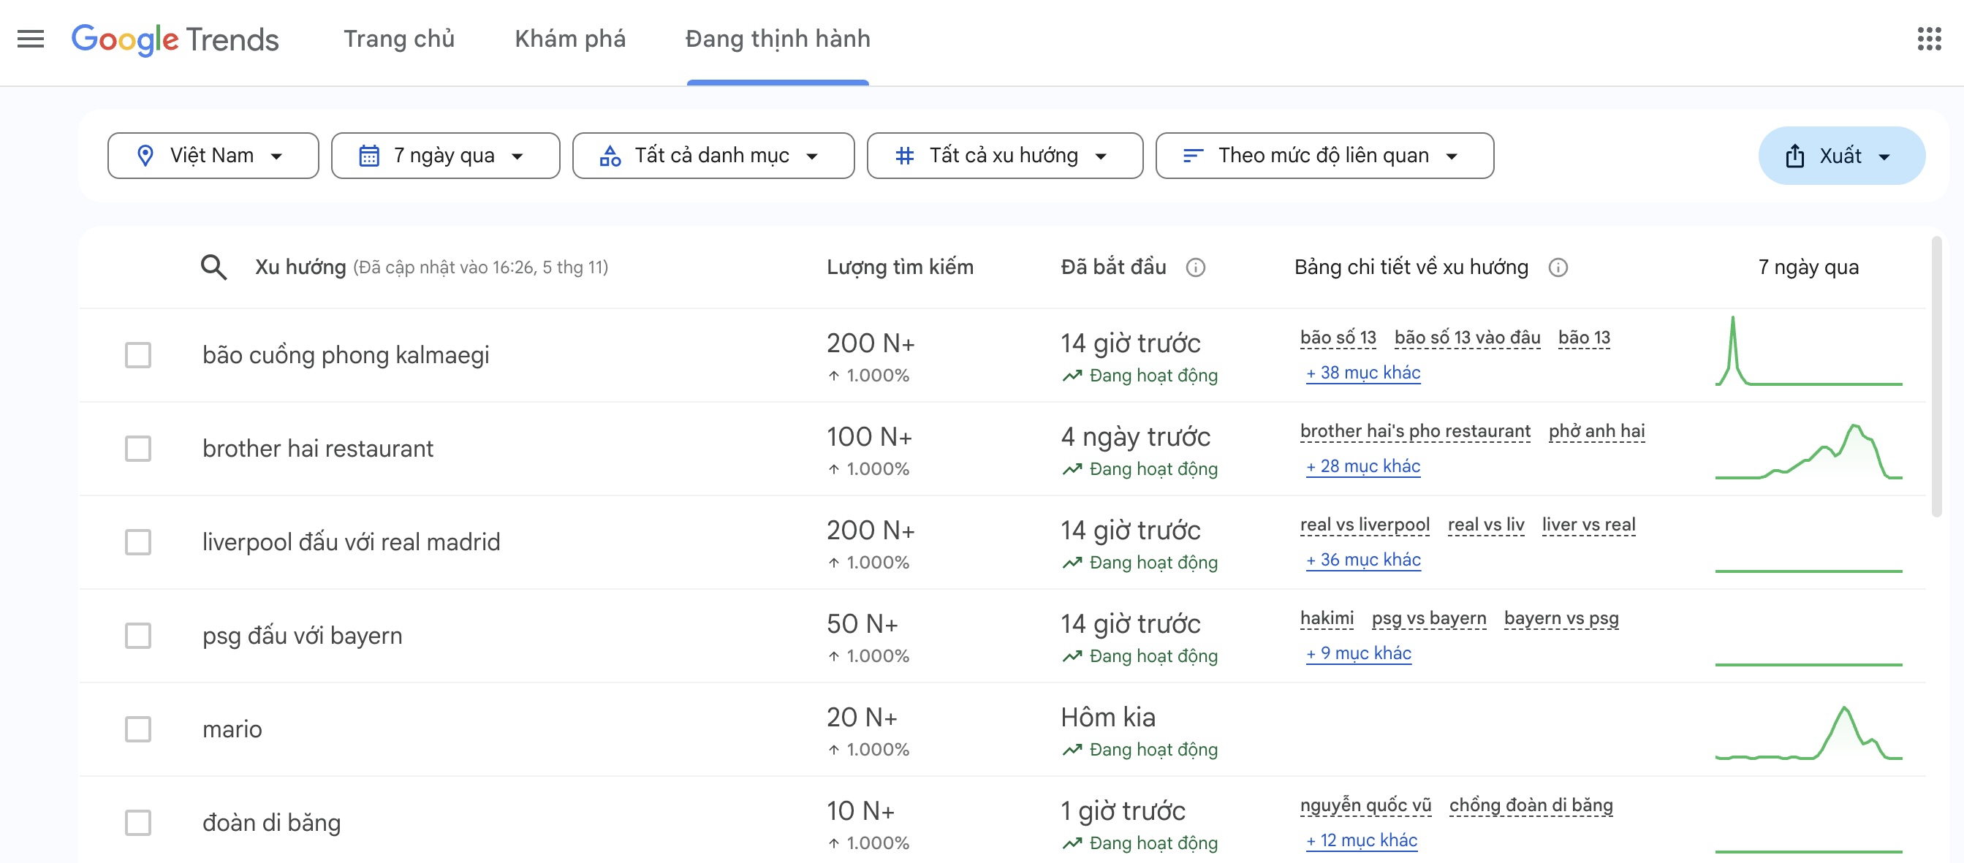Open the navigation hamburger menu
Screen dimensions: 1964x863
[31, 39]
